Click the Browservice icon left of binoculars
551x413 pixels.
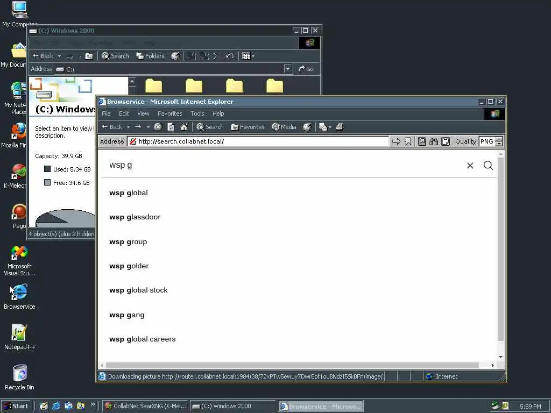coord(422,141)
